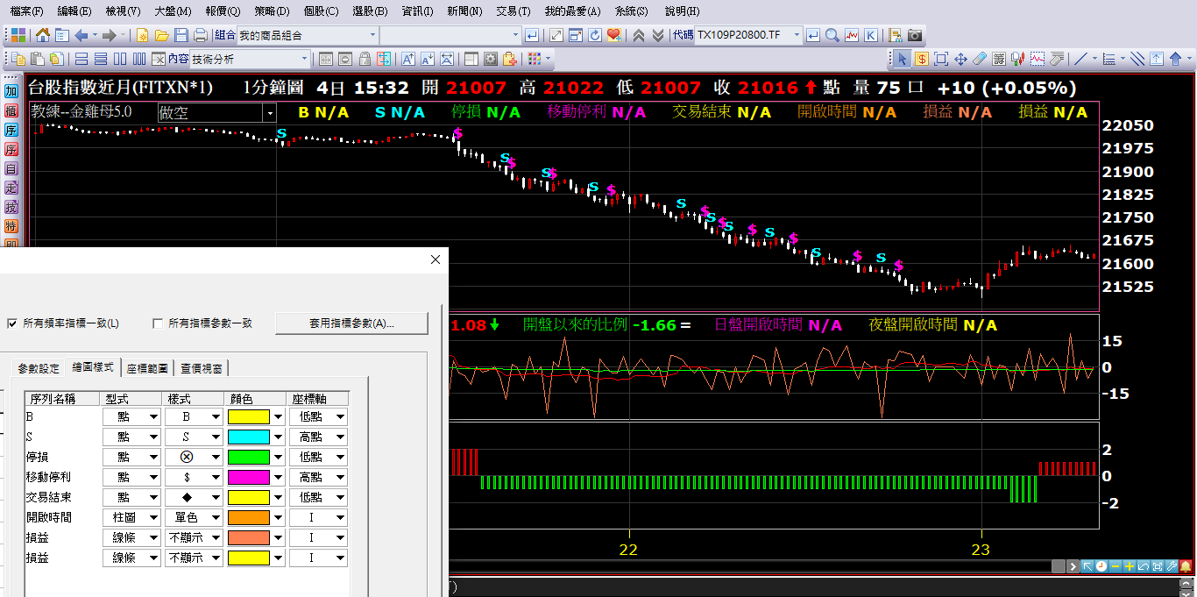Open 座標軸 dropdown for 移動停利 row
The height and width of the screenshot is (597, 1197).
340,477
